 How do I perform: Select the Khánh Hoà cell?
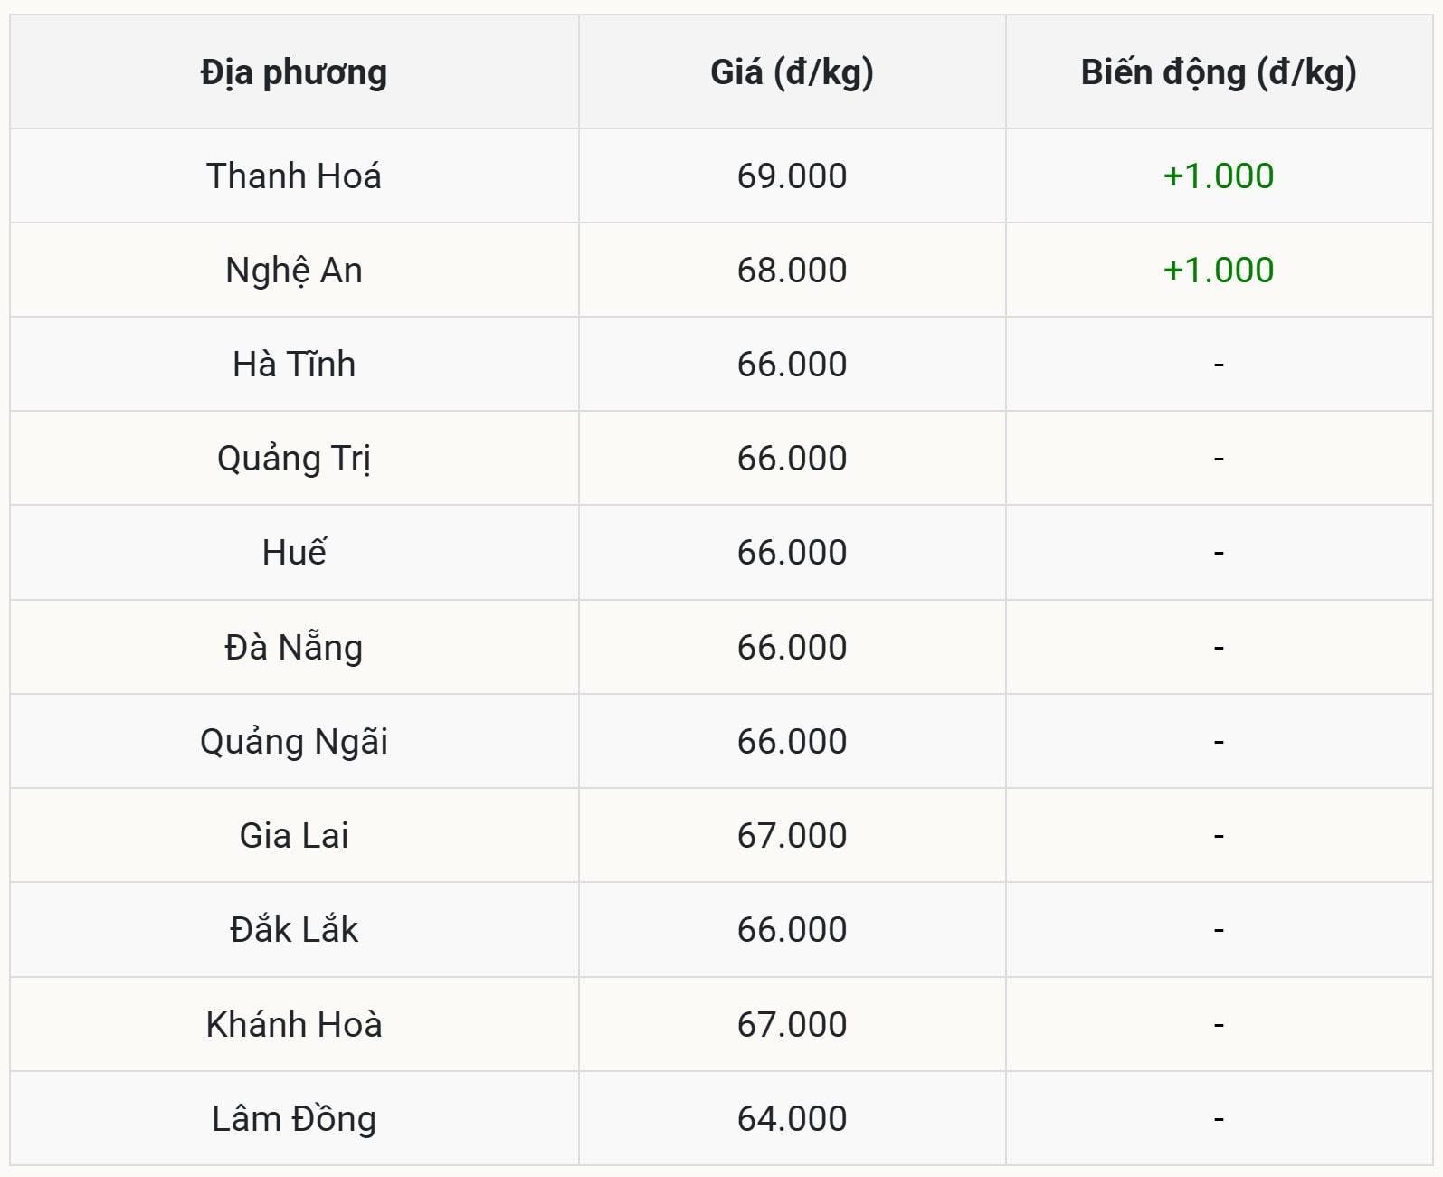294,1024
